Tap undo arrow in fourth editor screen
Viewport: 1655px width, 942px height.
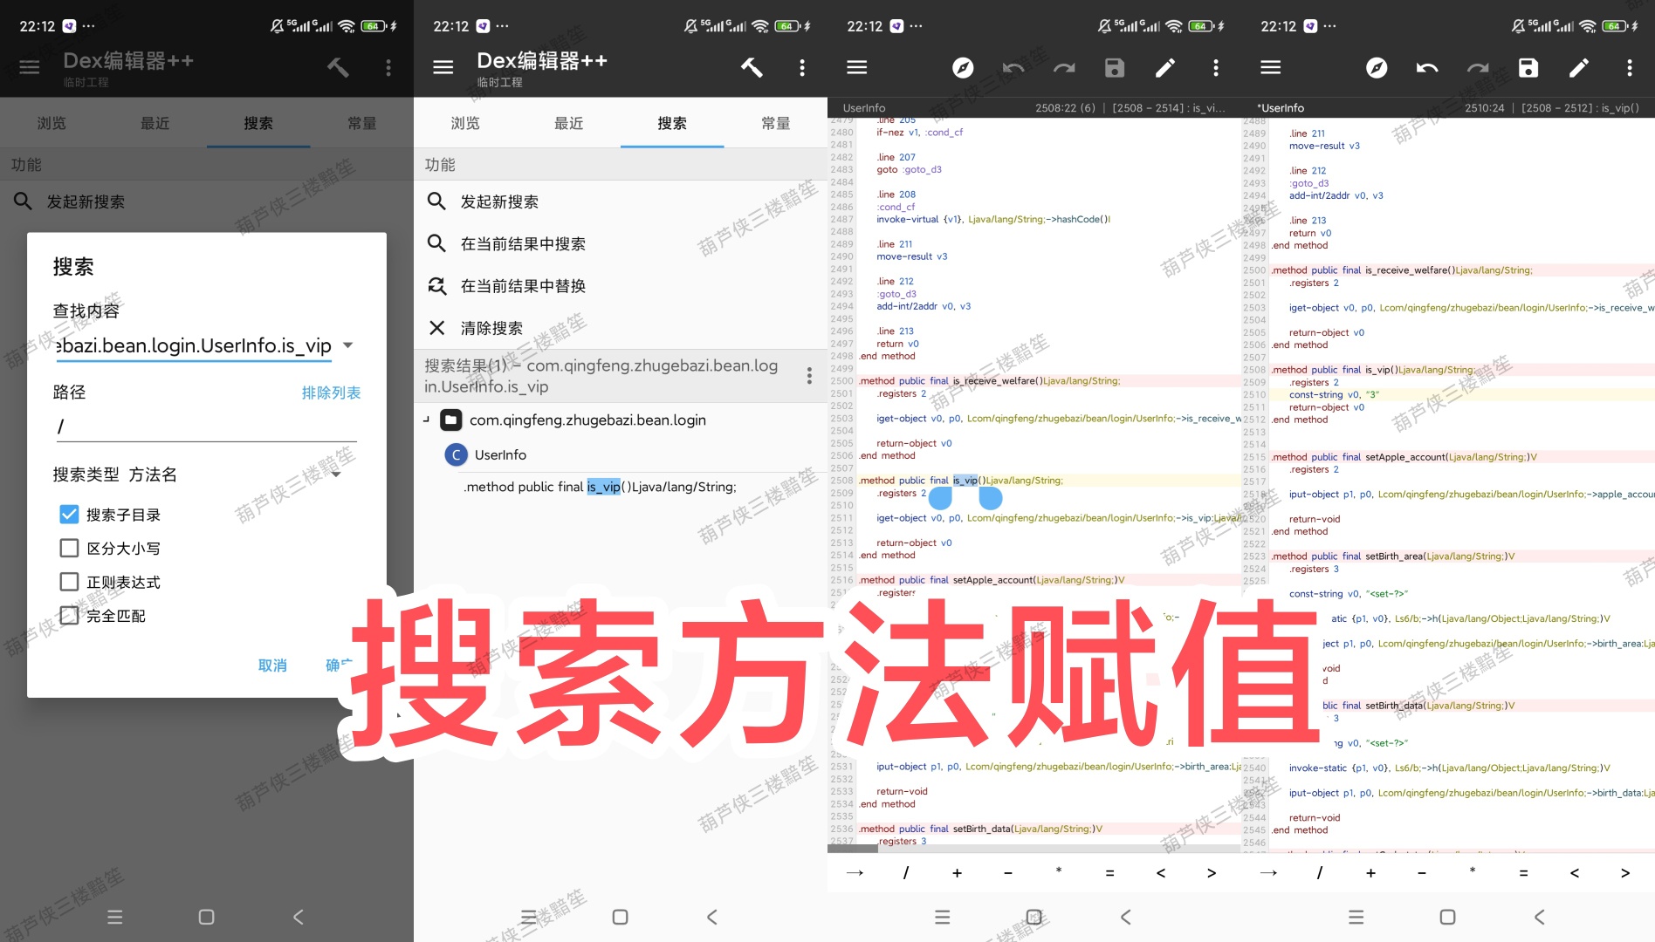1427,67
